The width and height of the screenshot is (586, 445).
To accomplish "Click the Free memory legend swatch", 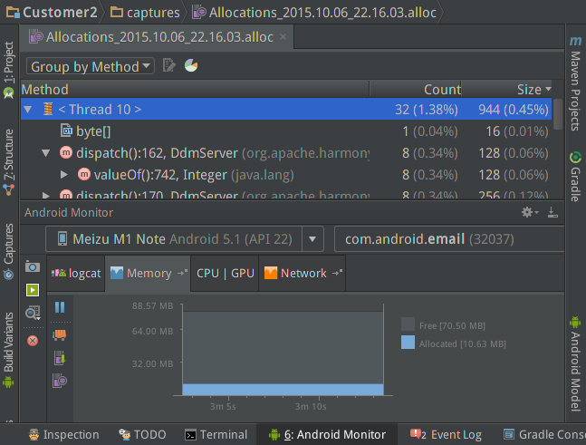I will pyautogui.click(x=408, y=324).
